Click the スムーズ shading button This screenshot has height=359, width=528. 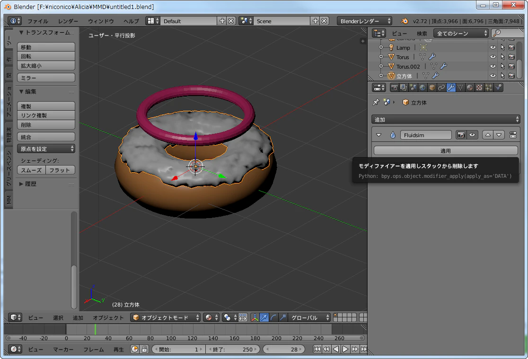[31, 170]
